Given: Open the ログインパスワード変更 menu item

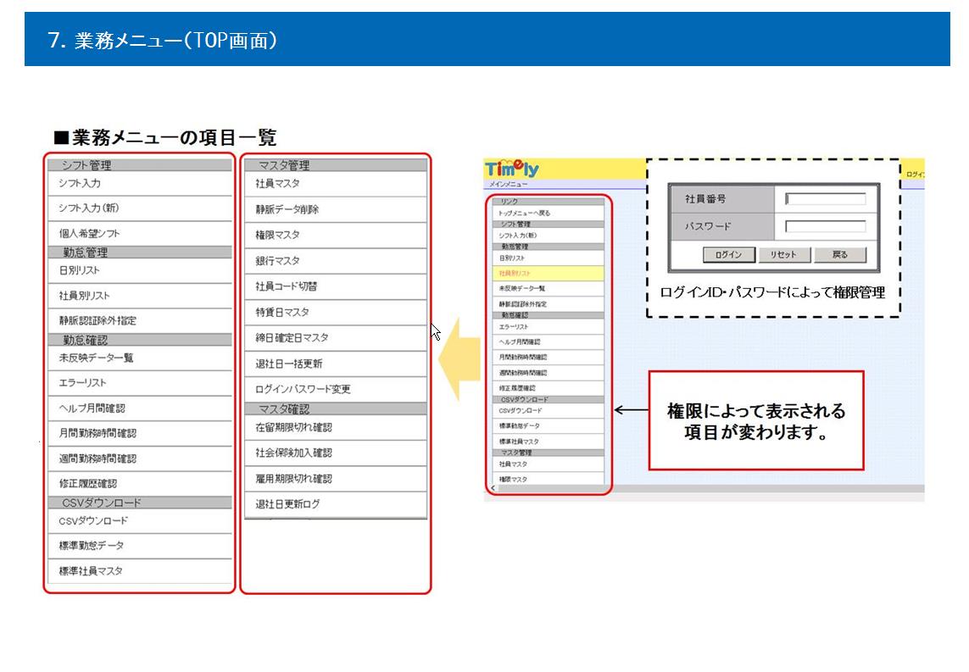Looking at the screenshot, I should pos(336,389).
